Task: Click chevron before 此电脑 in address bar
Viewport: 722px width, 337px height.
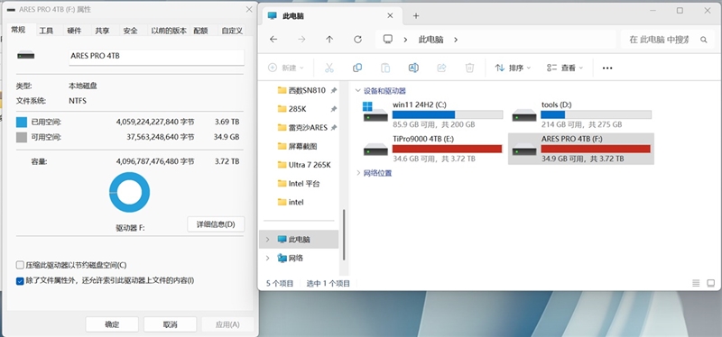Action: (405, 40)
